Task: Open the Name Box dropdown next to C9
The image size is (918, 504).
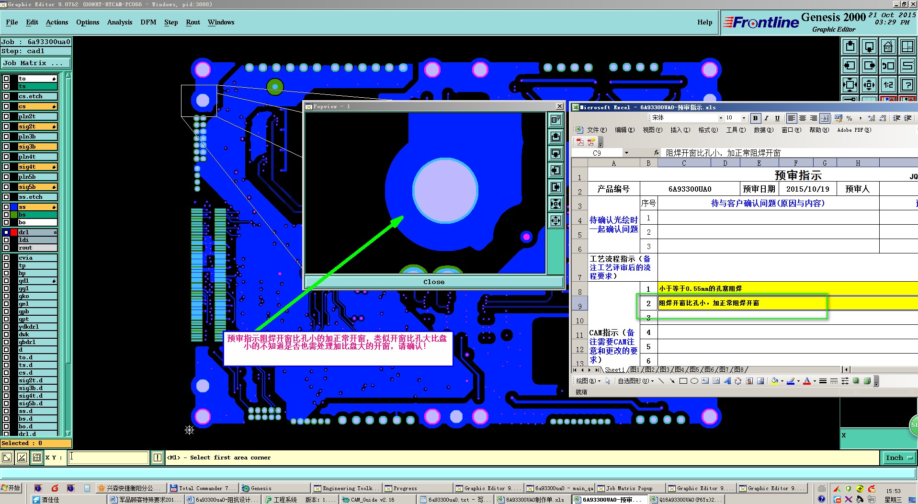Action: point(626,153)
